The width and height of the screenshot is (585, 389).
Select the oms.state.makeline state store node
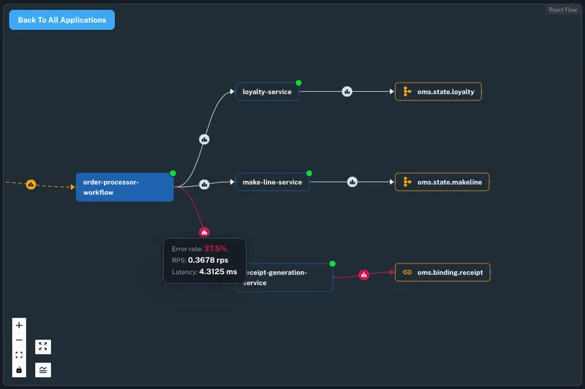coord(442,182)
